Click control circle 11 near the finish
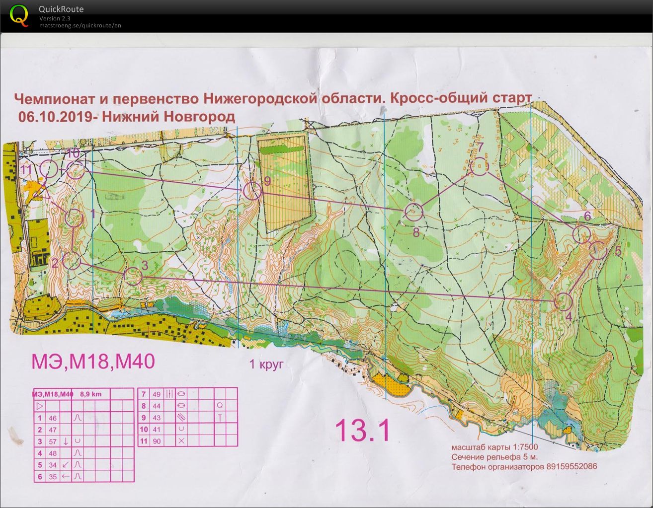The width and height of the screenshot is (653, 508). [49, 169]
